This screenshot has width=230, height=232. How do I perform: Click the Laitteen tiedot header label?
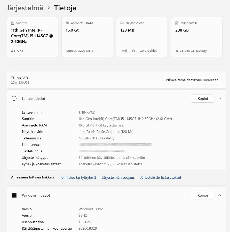click(x=34, y=99)
